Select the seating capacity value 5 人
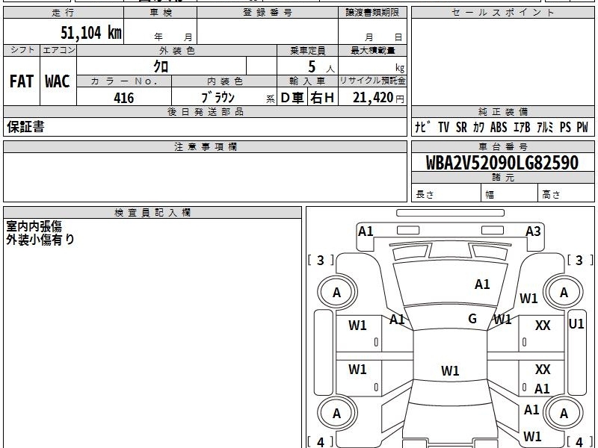598x448 pixels. click(321, 67)
